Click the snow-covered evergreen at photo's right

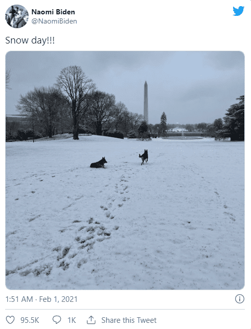[x=234, y=119]
